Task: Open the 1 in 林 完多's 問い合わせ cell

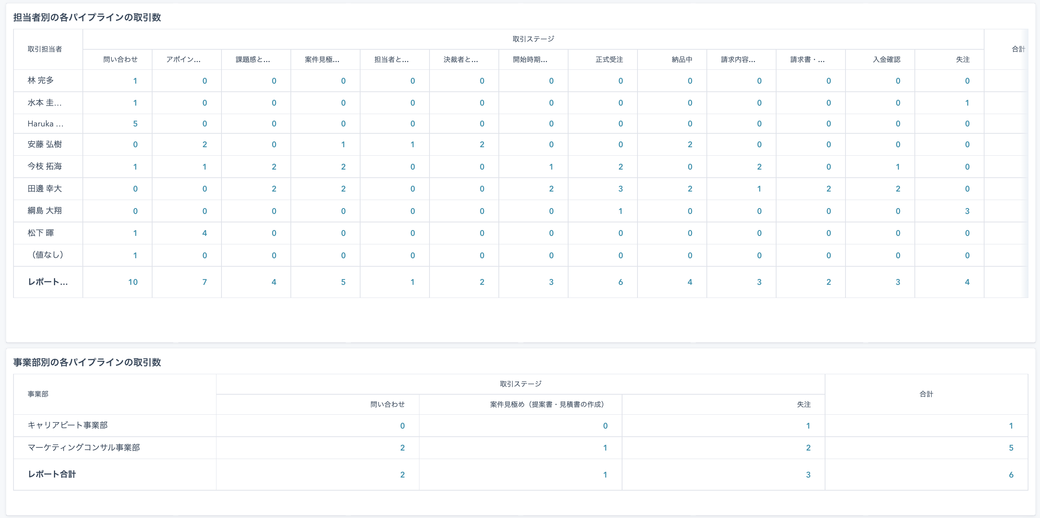Action: (135, 81)
